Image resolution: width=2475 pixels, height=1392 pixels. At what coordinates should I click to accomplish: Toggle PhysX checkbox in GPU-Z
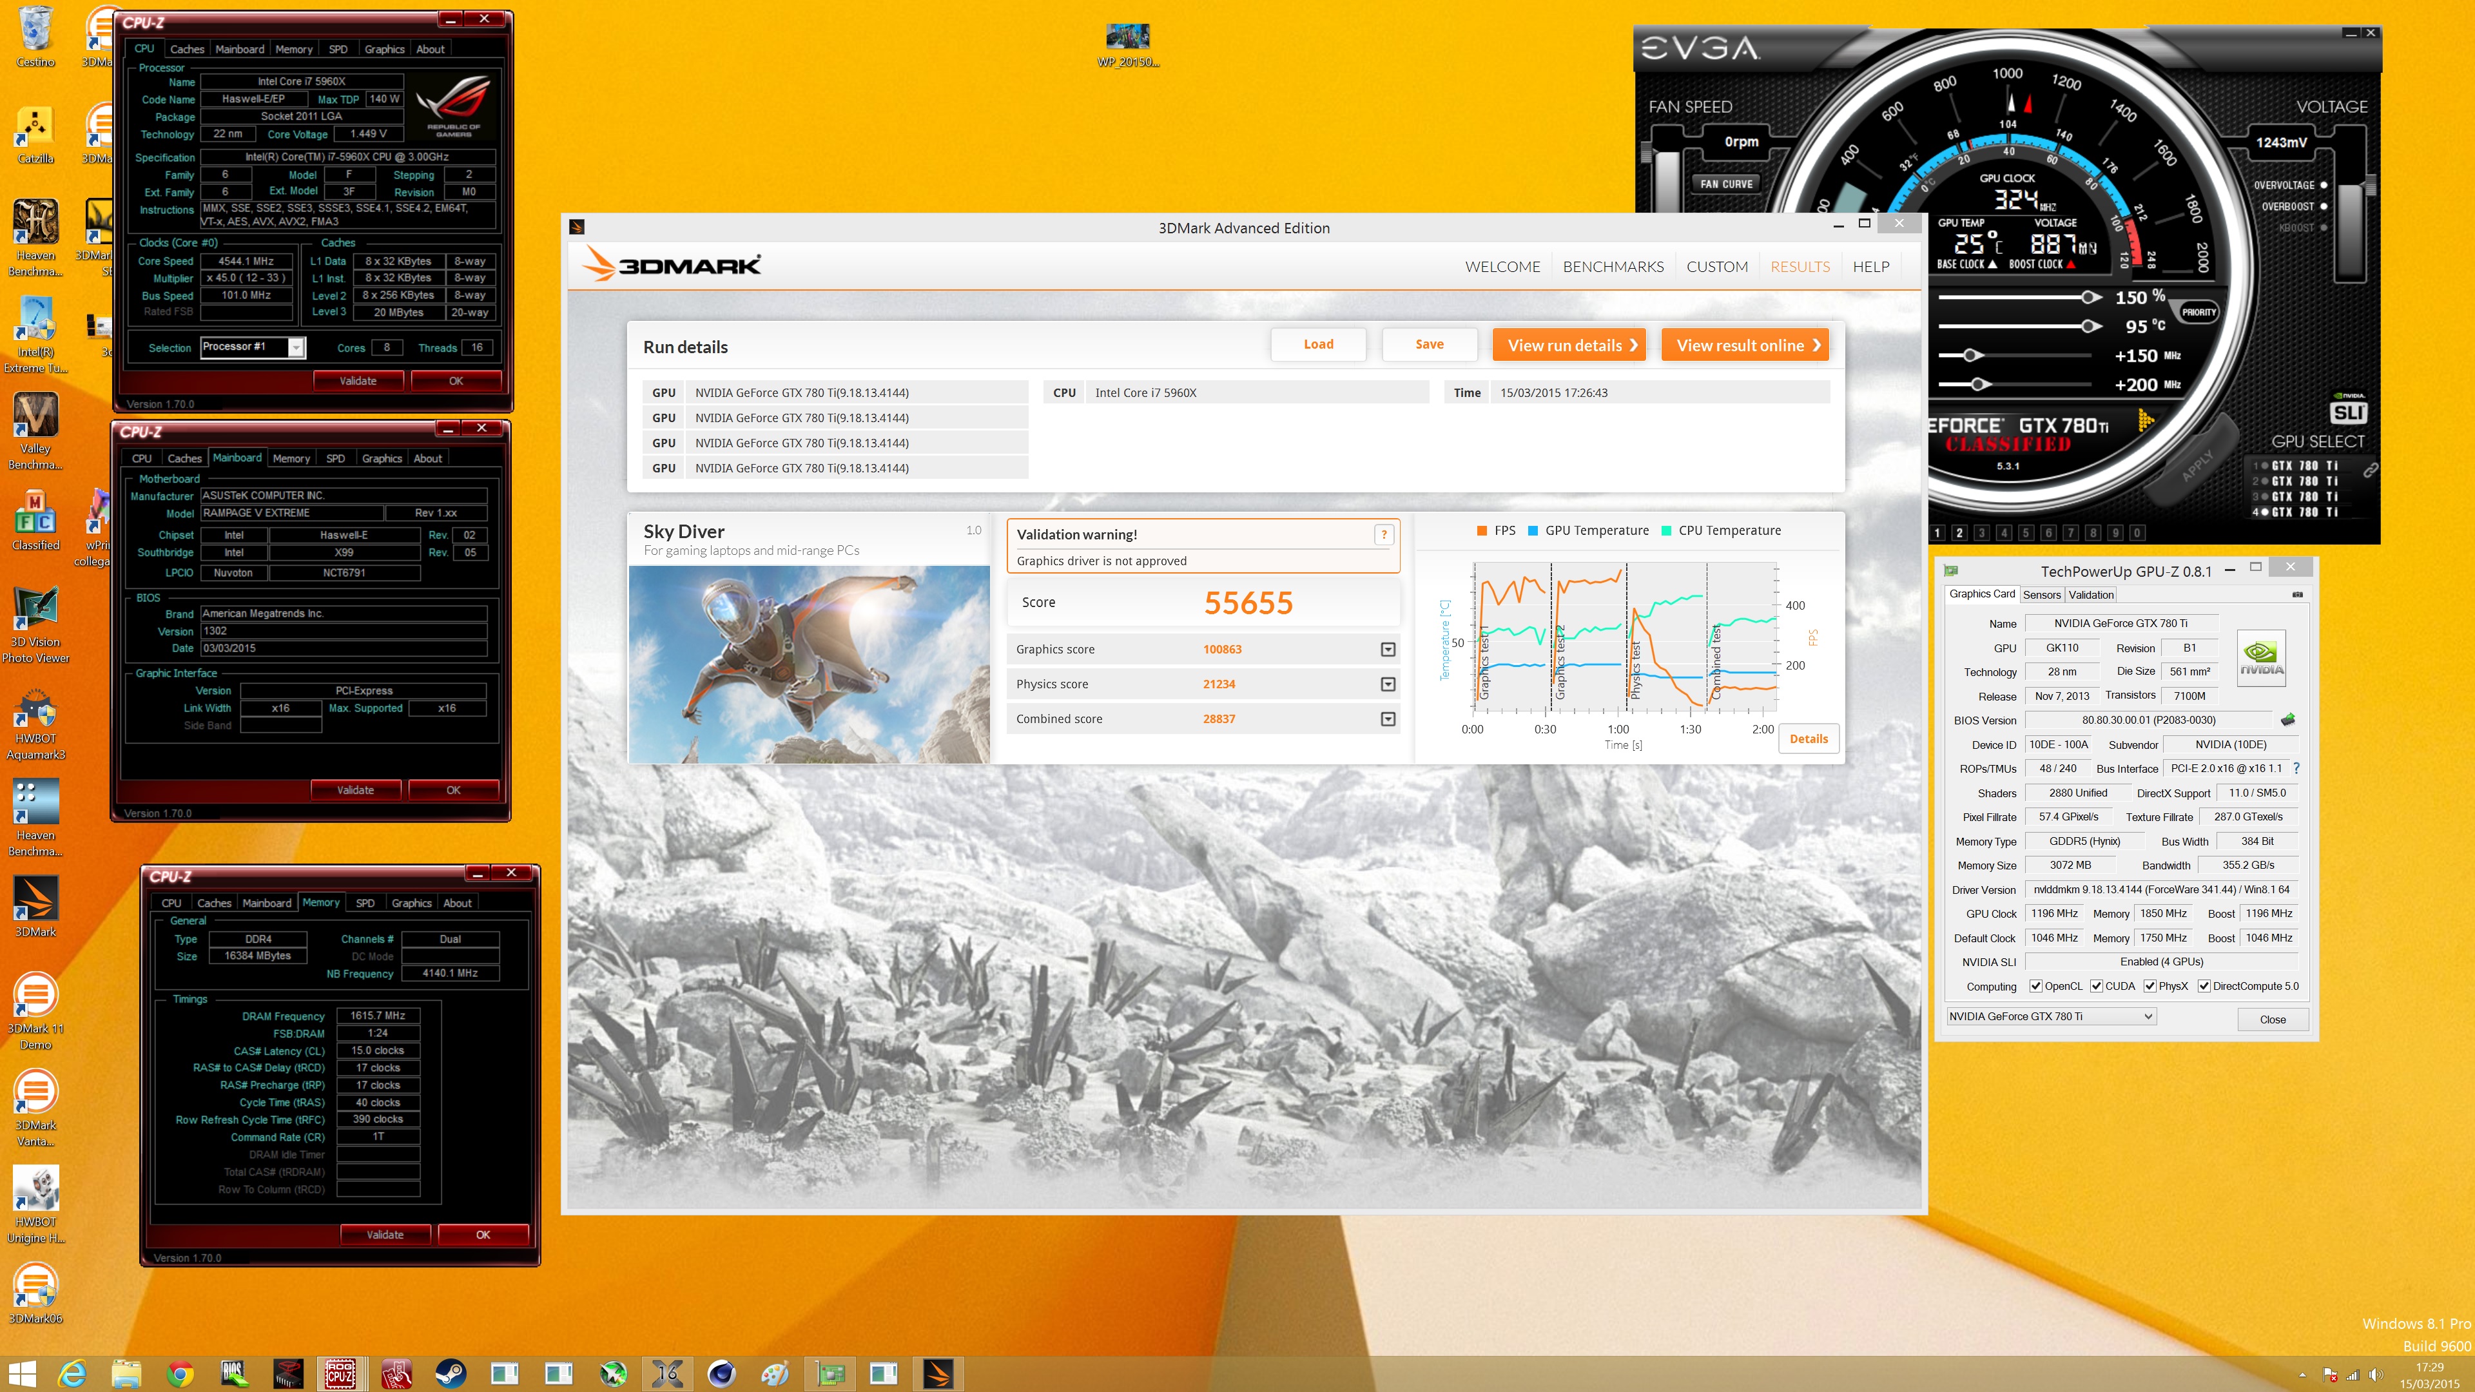point(2150,985)
